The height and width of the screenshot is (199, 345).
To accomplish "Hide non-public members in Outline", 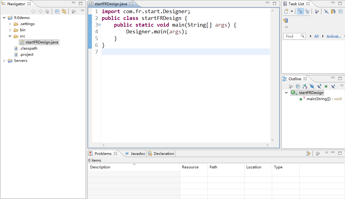I will (x=326, y=86).
